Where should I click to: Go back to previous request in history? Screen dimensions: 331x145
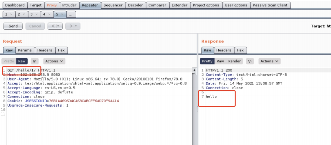(53, 26)
